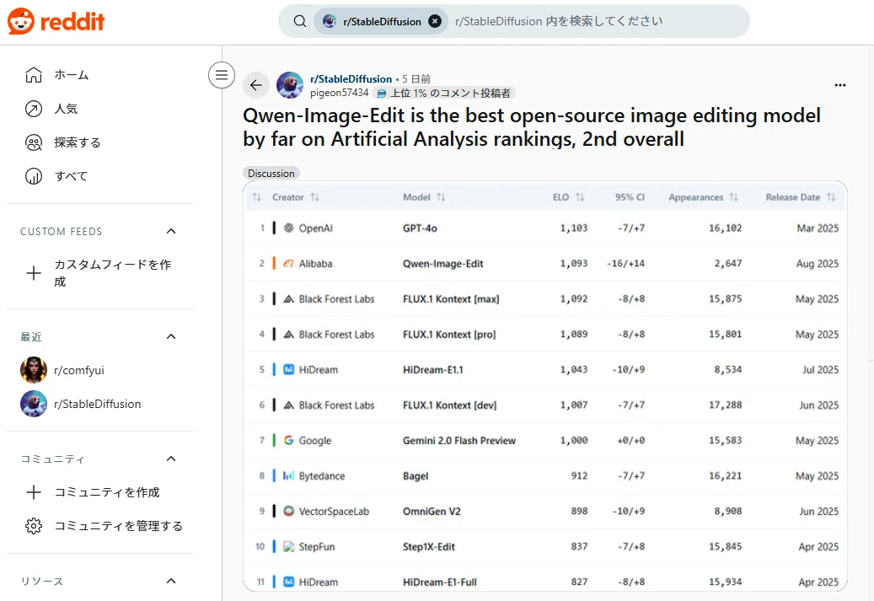This screenshot has height=601, width=874.
Task: Collapse the コミュニティ section
Action: 171,459
